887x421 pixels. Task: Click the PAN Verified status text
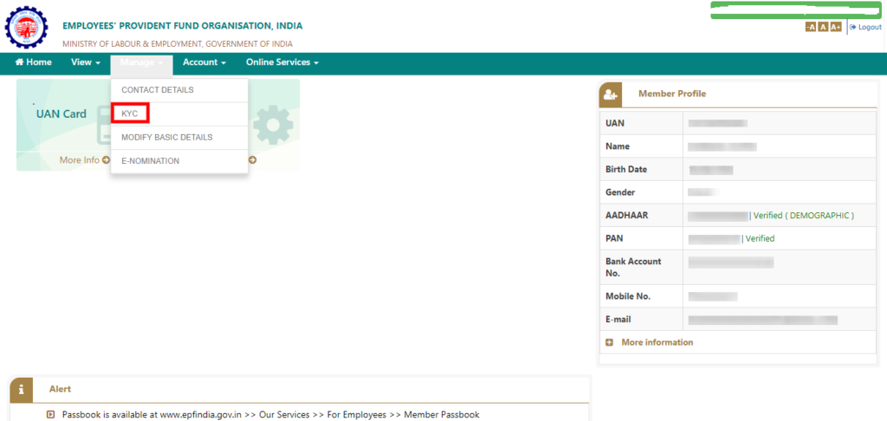[x=760, y=239]
